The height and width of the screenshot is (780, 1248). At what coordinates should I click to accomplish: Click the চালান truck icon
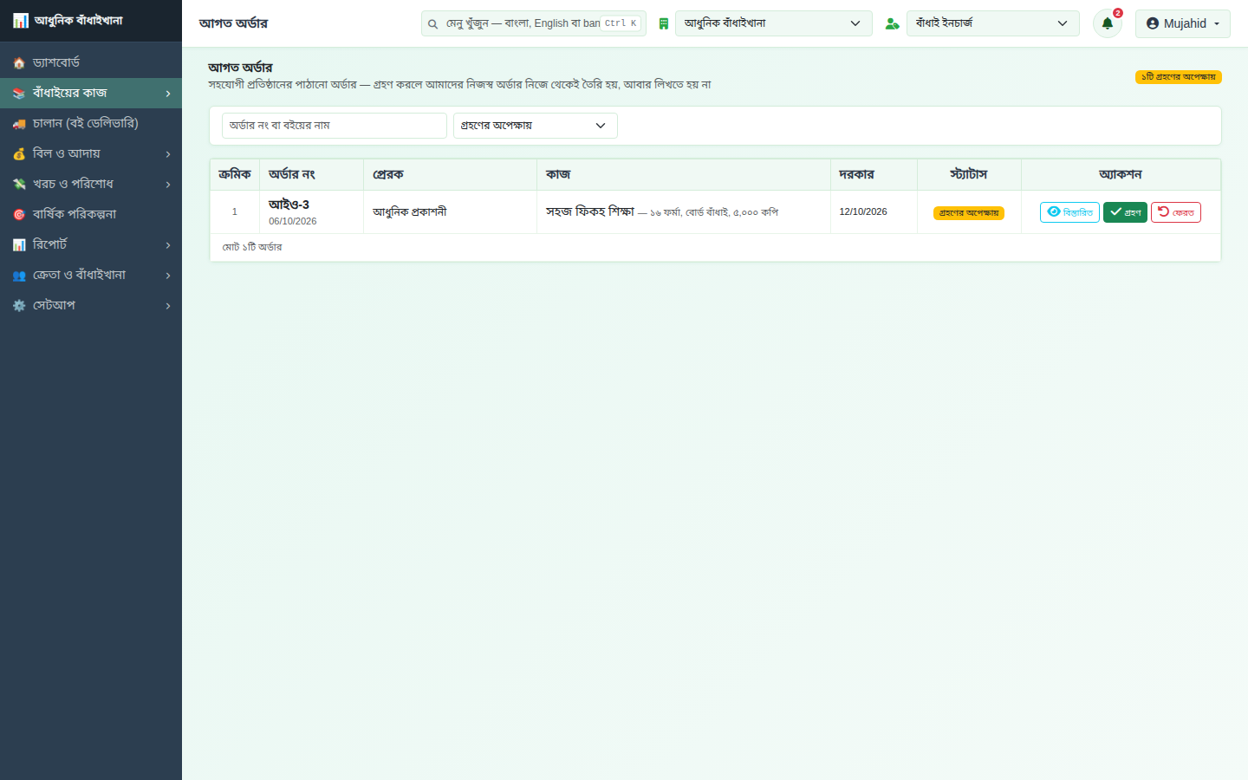point(19,124)
